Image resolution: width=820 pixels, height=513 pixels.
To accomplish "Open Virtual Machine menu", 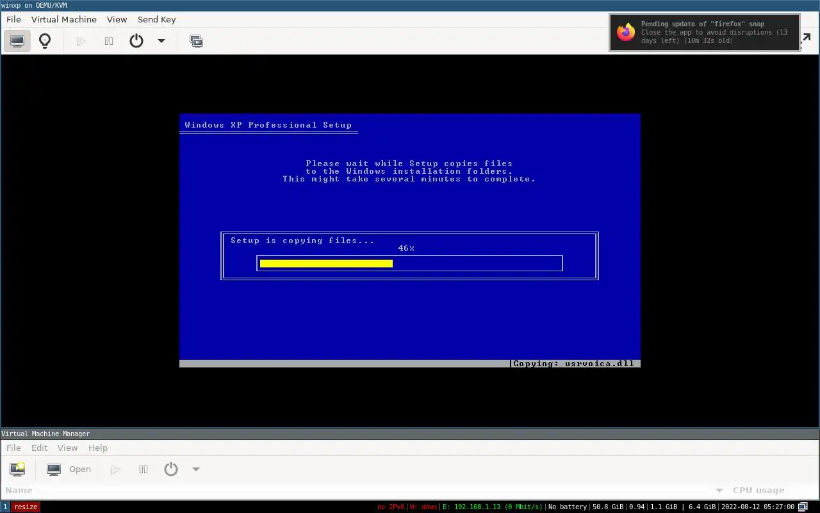I will (64, 19).
